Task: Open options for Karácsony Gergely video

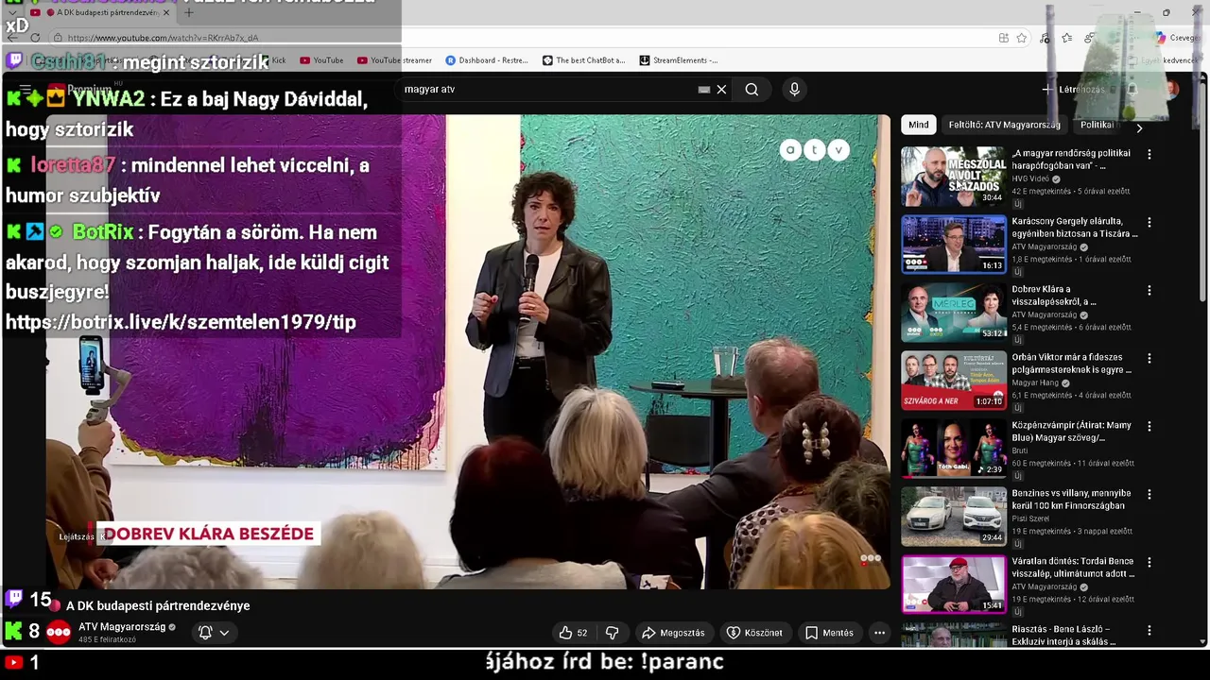Action: 1149,222
